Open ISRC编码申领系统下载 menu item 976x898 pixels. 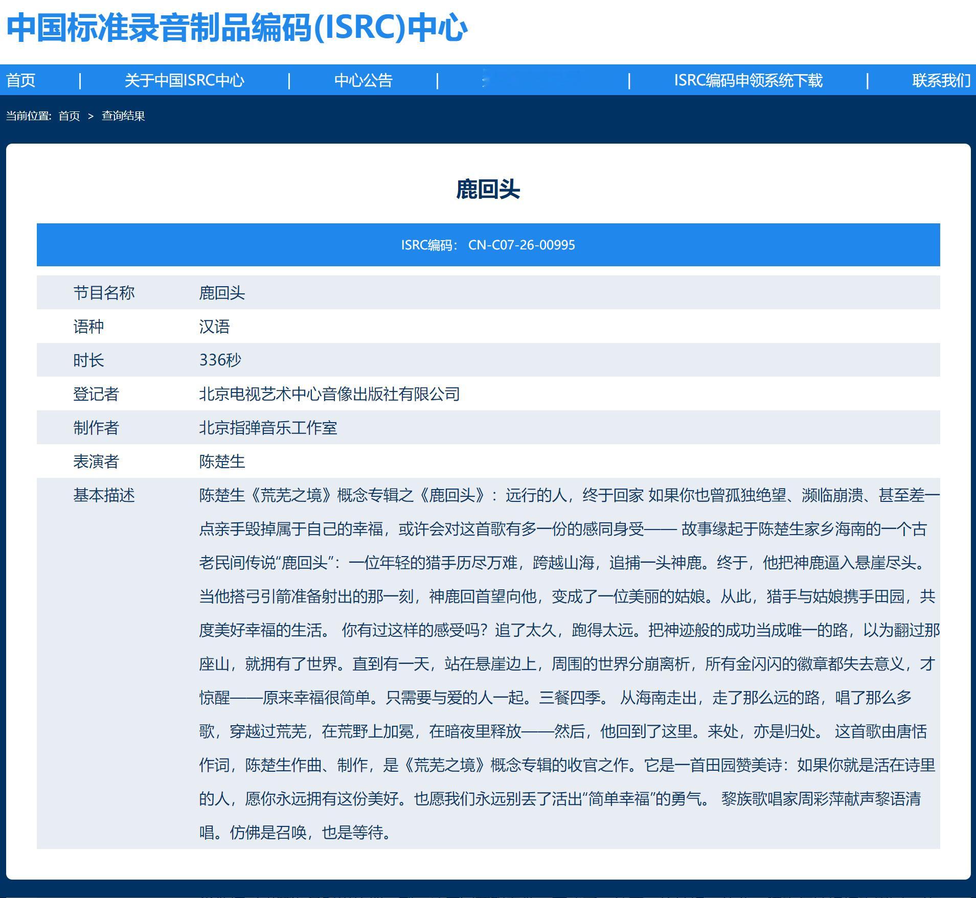748,81
